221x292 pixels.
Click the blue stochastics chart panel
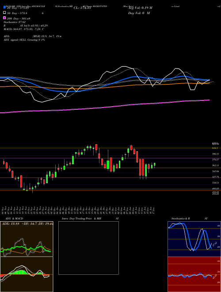point(194,239)
